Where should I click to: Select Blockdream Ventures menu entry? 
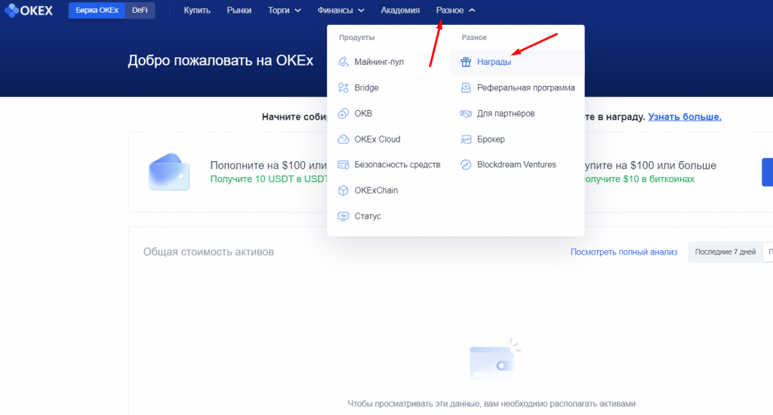(x=516, y=165)
